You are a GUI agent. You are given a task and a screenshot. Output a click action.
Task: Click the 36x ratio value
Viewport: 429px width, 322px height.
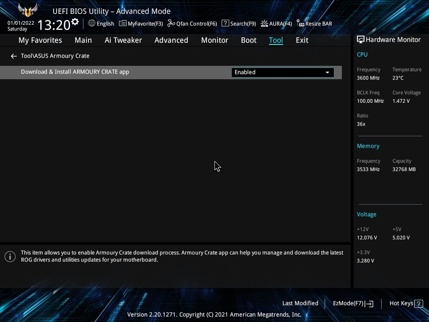361,124
